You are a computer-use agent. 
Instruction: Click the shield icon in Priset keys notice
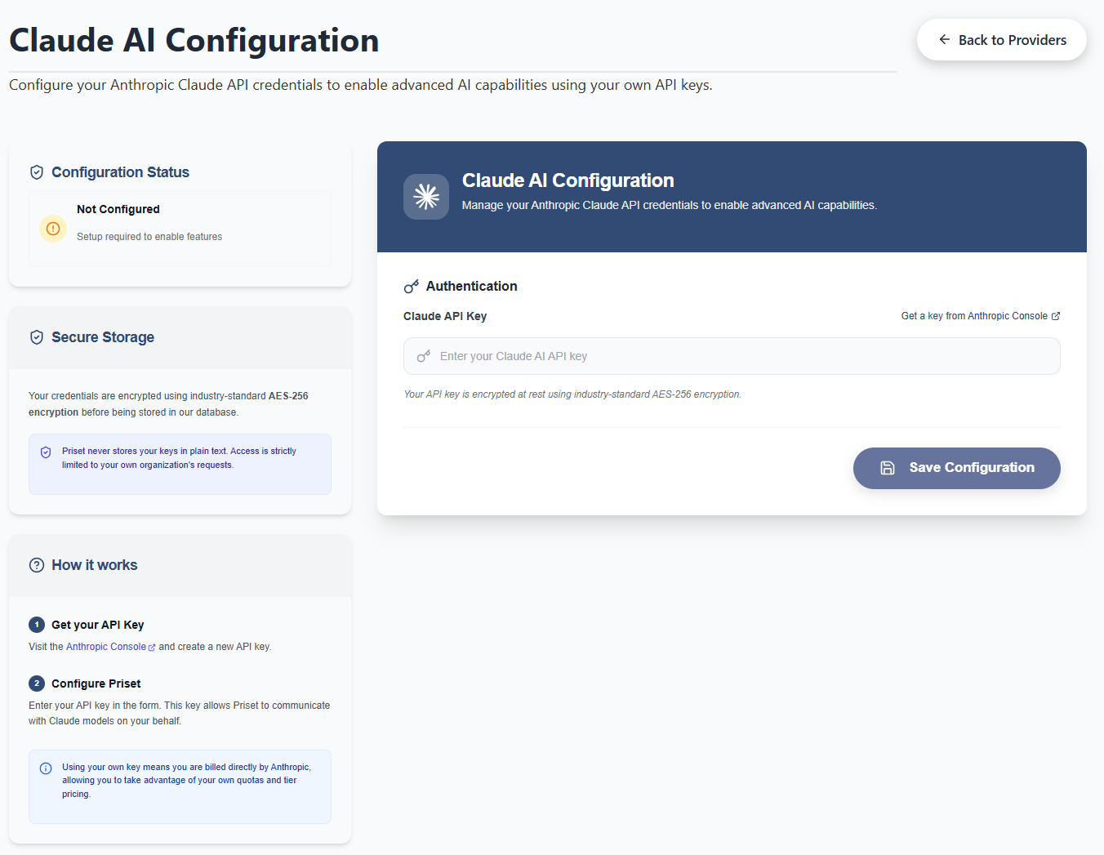pos(46,452)
